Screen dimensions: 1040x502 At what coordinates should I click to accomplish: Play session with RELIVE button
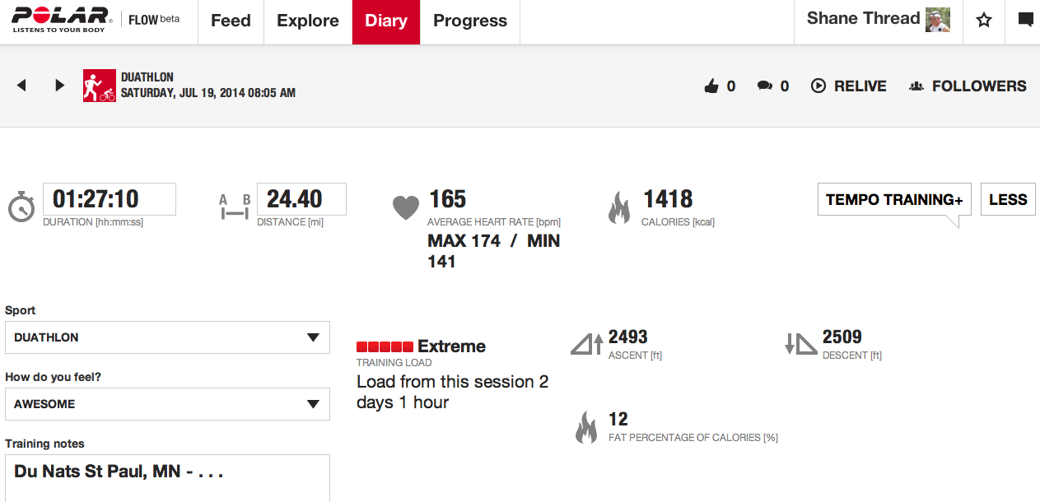click(849, 86)
